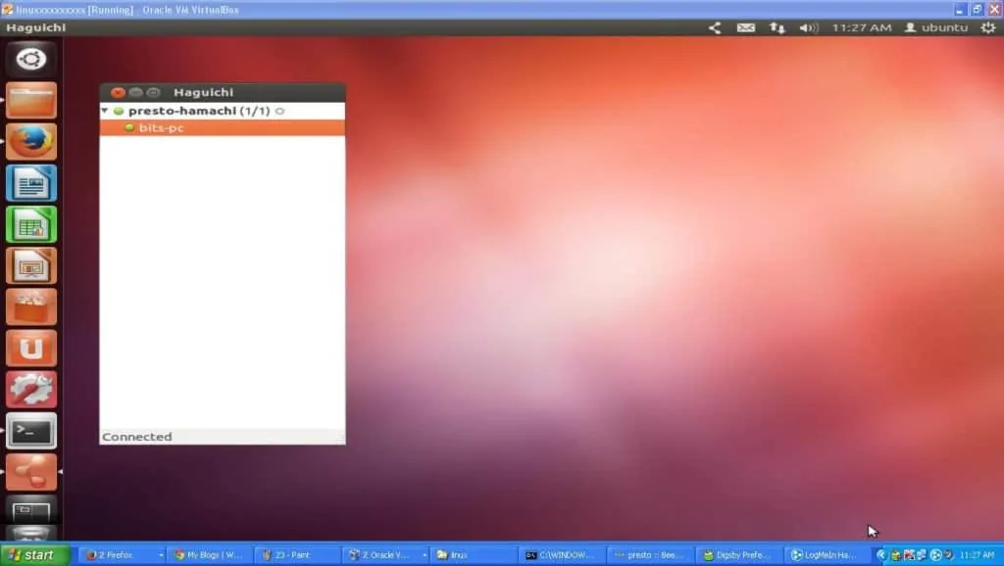Open the session gear menu icon

click(988, 27)
